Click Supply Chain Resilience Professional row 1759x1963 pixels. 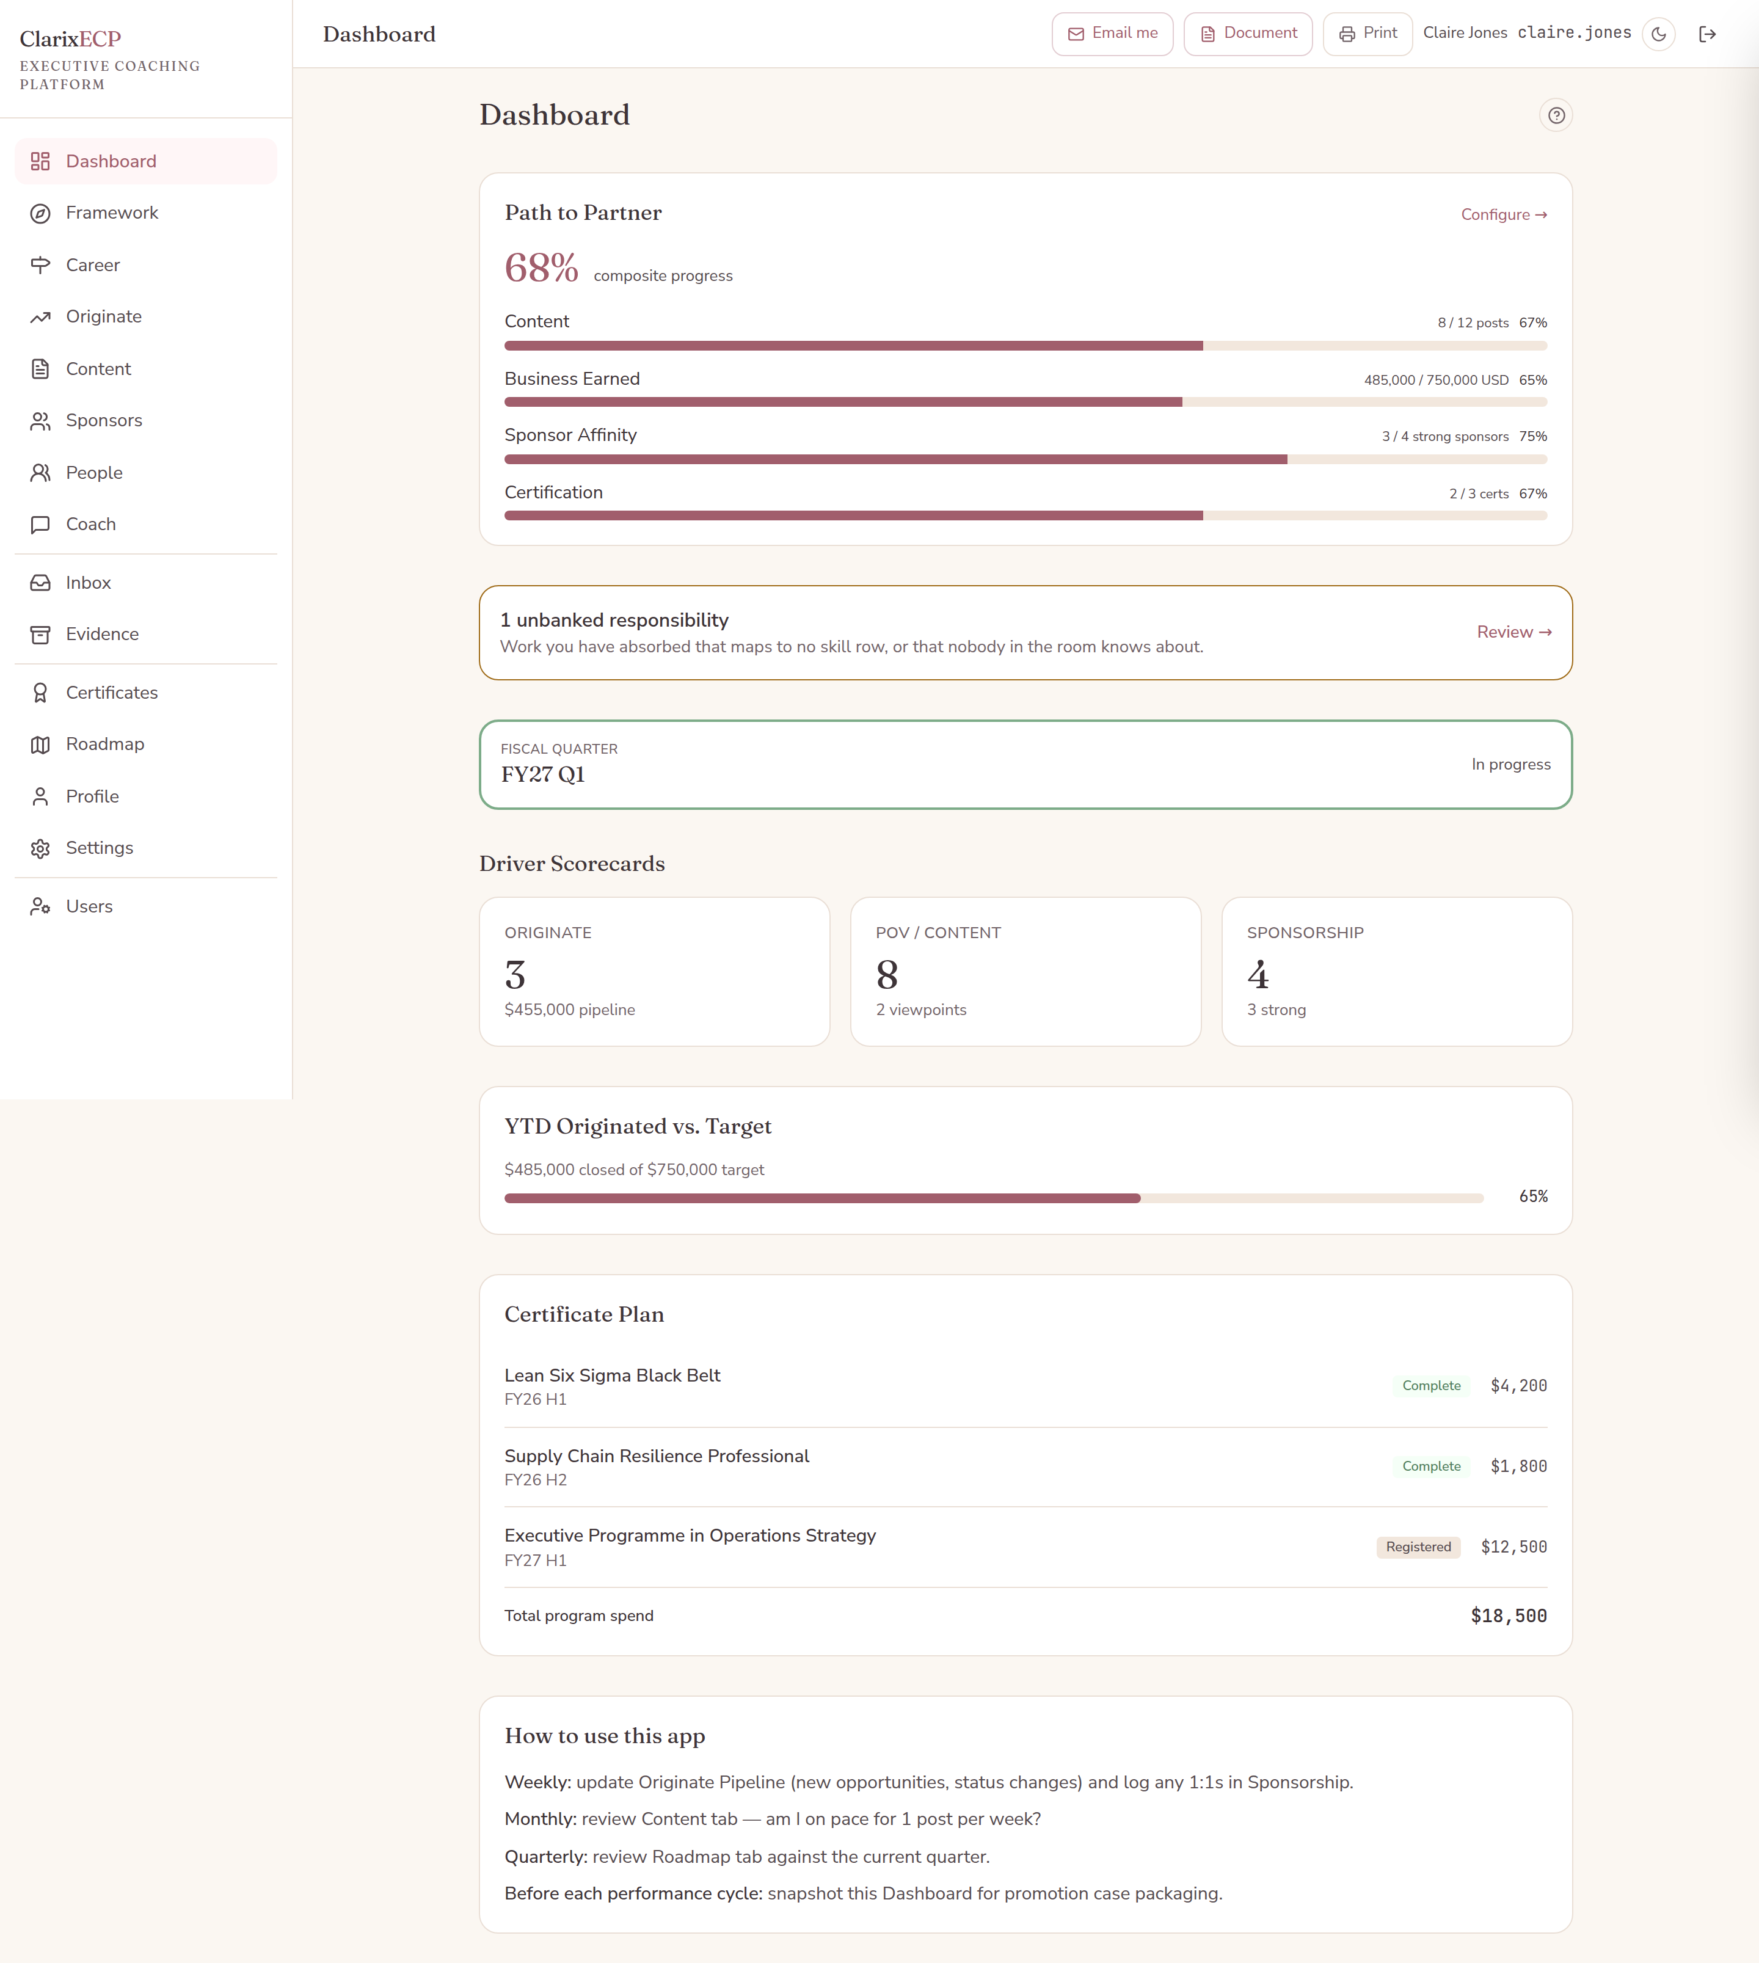pyautogui.click(x=1025, y=1466)
